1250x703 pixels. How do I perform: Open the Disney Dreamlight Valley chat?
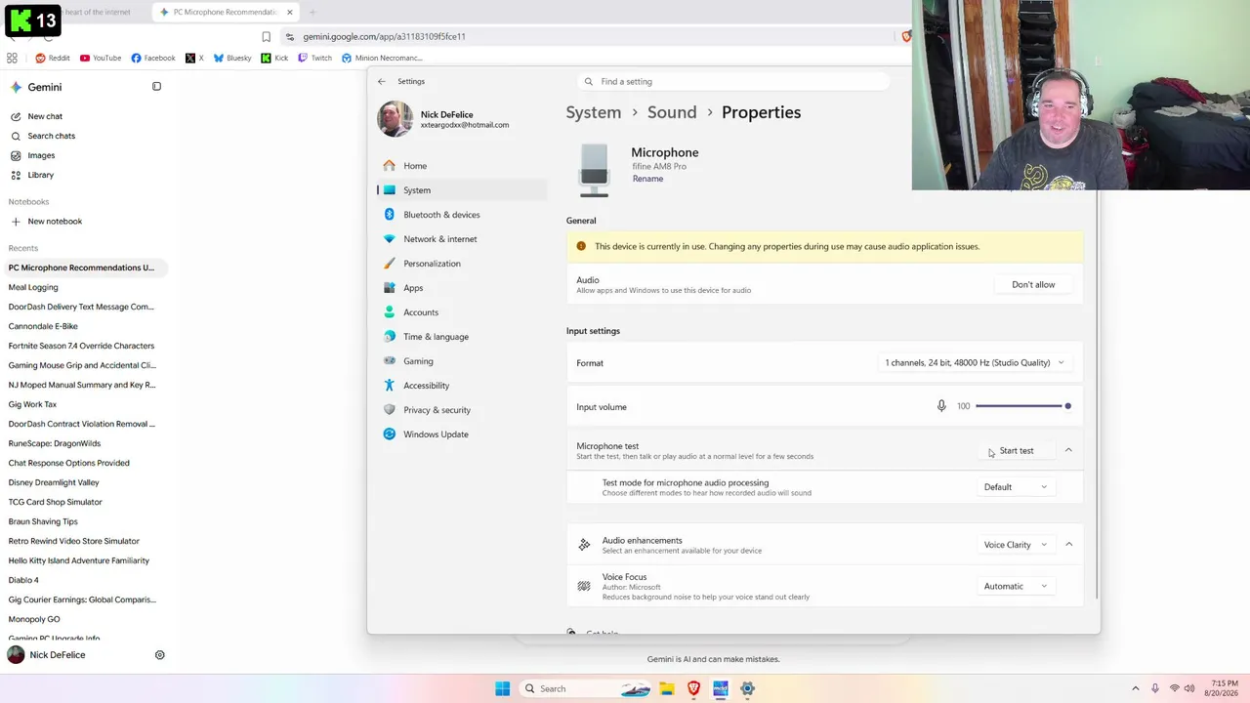click(x=54, y=482)
